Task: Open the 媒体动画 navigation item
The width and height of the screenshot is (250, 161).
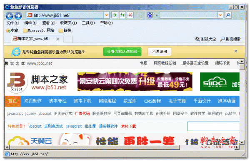Action: click(x=227, y=101)
